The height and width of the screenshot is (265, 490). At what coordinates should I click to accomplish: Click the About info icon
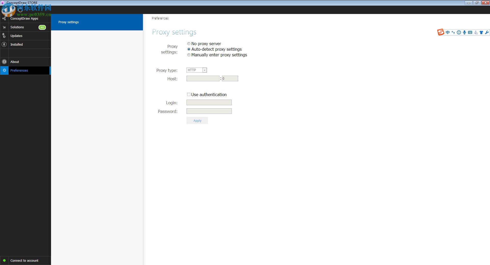tap(4, 62)
